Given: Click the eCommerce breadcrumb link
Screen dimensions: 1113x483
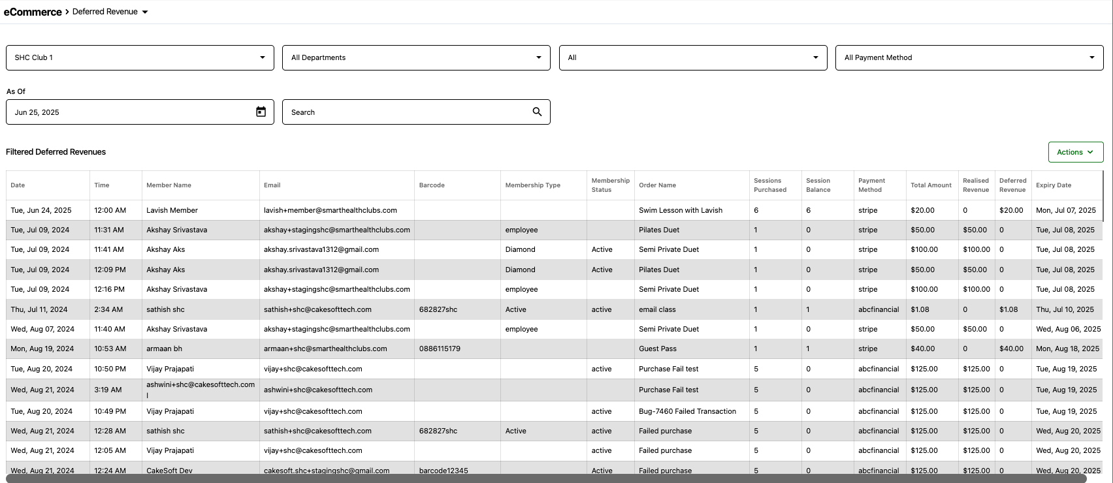Looking at the screenshot, I should coord(33,12).
